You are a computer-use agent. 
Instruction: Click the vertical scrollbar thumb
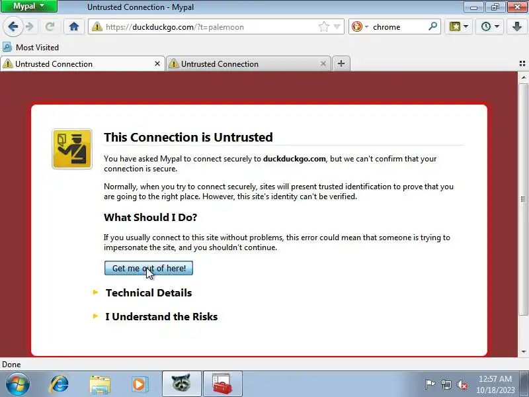(x=523, y=199)
